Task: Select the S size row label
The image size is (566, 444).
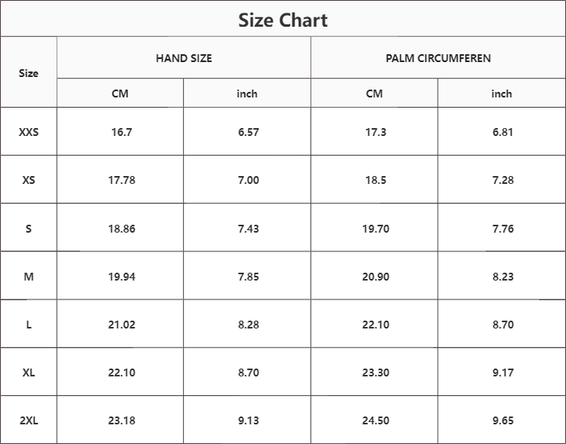Action: [x=28, y=229]
